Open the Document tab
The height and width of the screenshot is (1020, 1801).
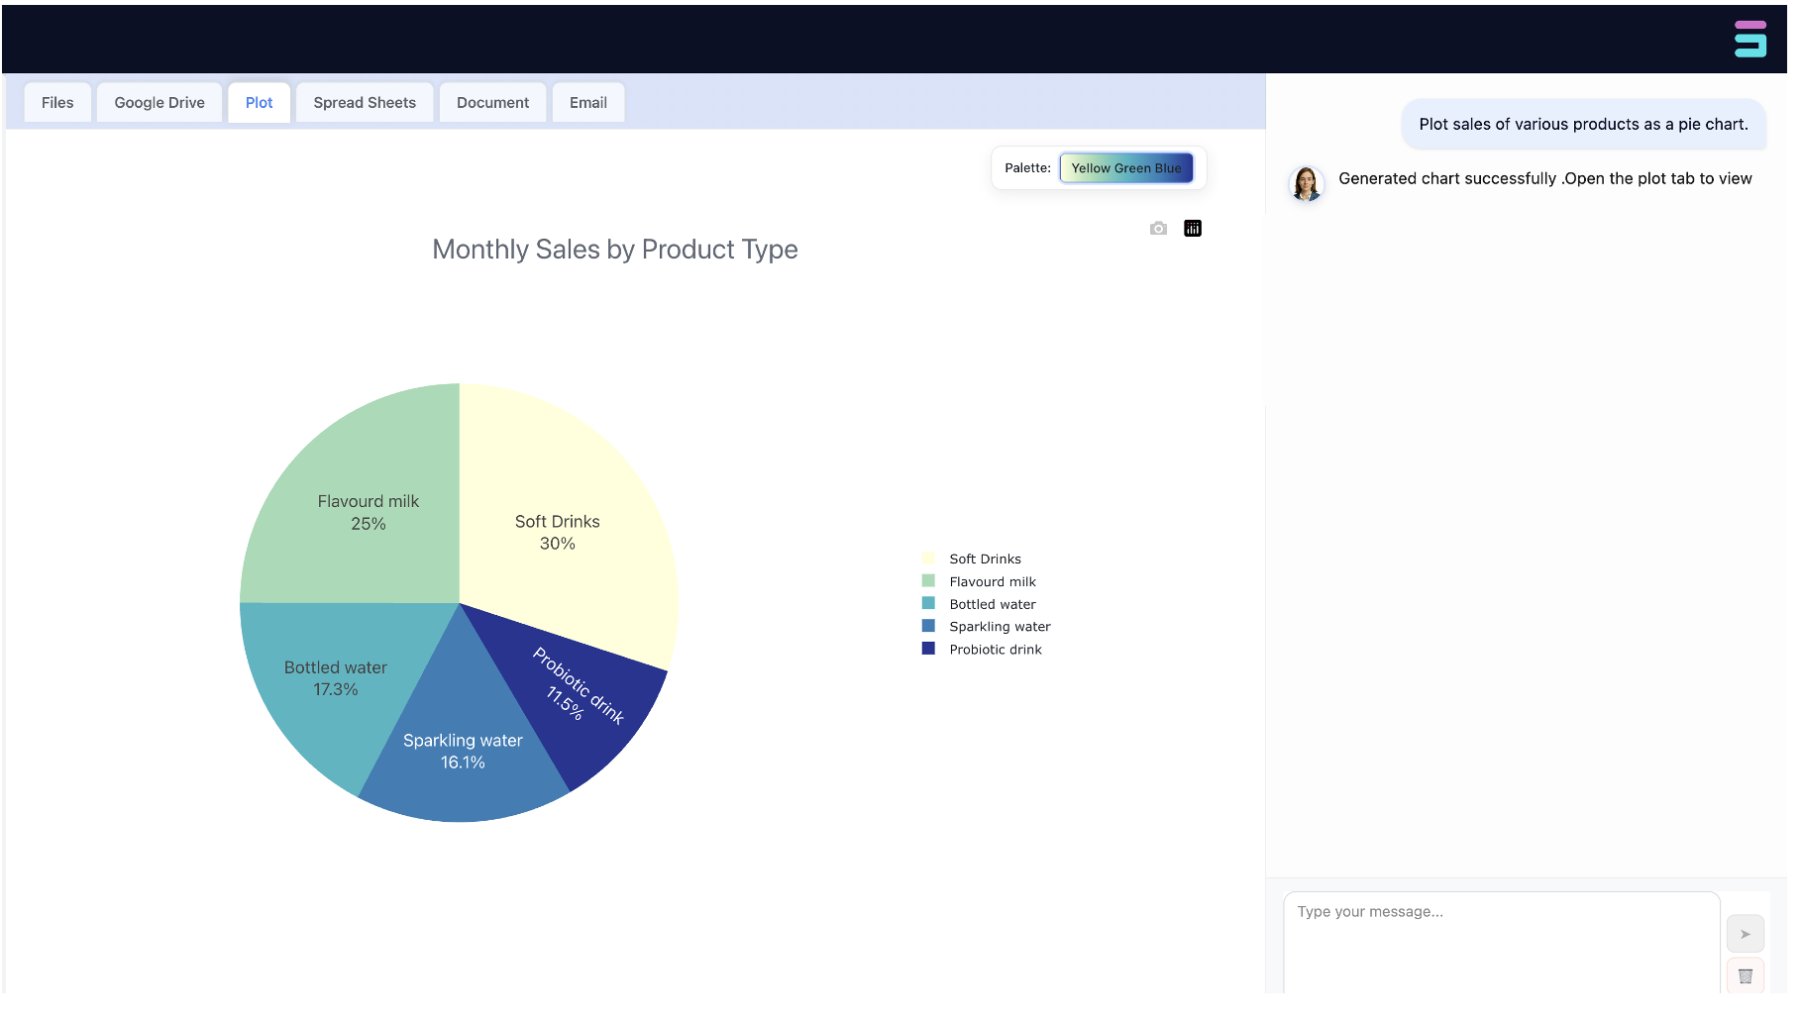[x=492, y=102]
